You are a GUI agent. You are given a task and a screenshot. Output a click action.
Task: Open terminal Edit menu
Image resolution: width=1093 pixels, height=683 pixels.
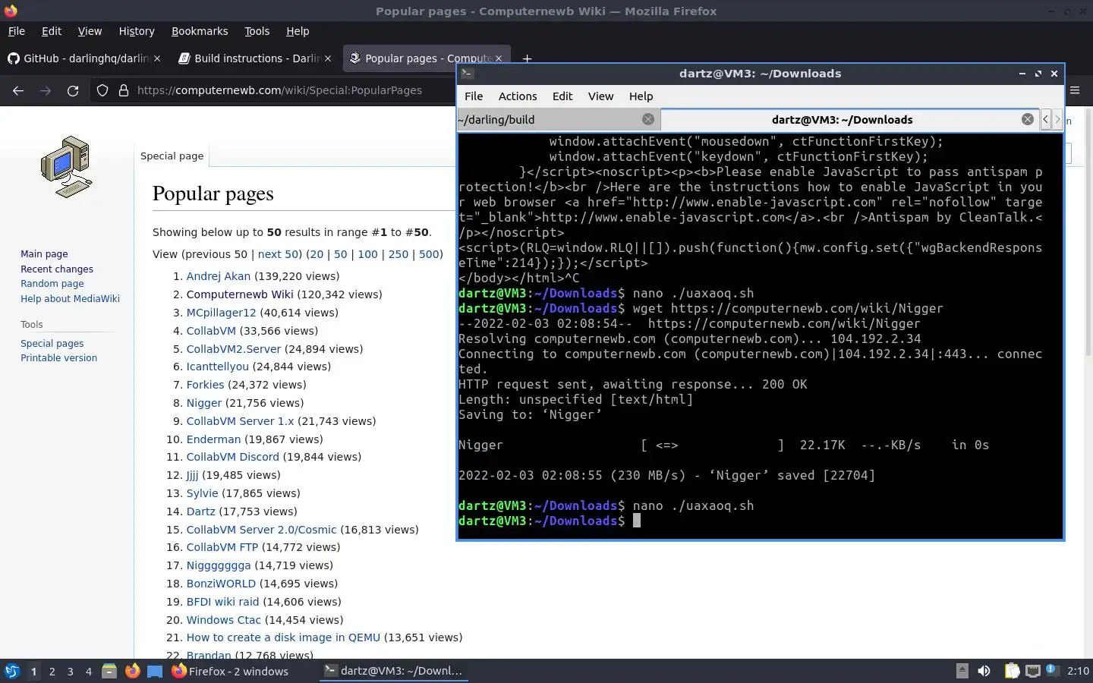562,96
